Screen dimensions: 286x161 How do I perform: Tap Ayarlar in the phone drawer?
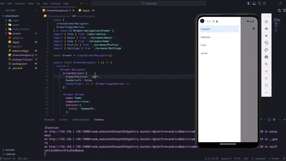pos(204,53)
